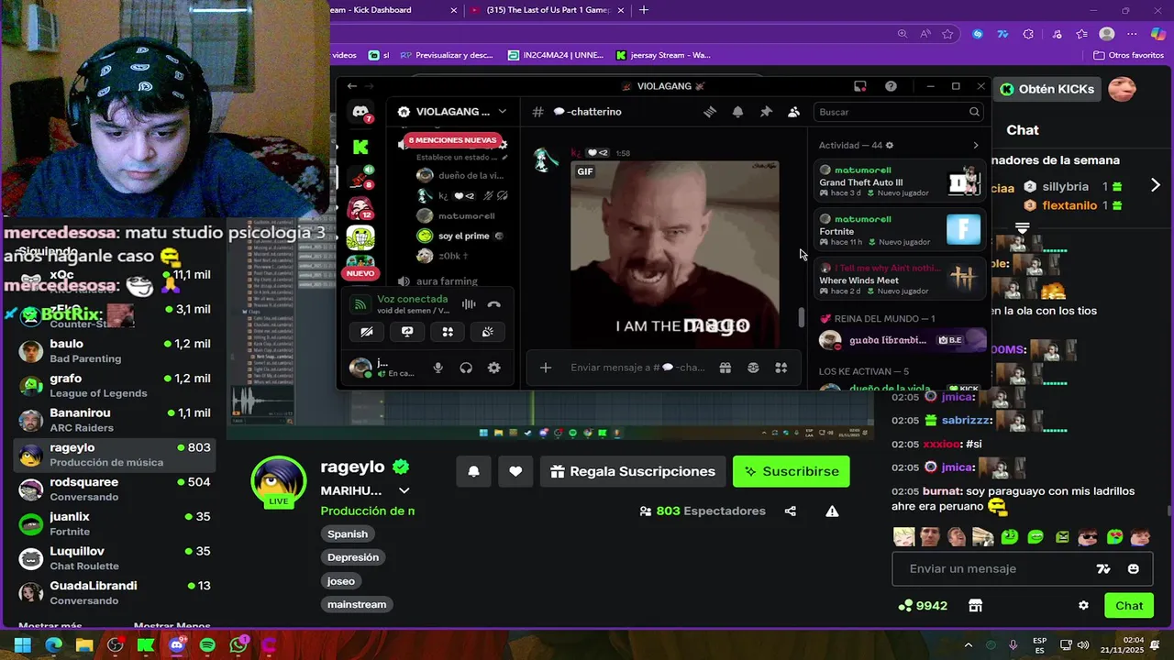1174x660 pixels.
Task: Click green Chat send button
Action: tap(1129, 605)
